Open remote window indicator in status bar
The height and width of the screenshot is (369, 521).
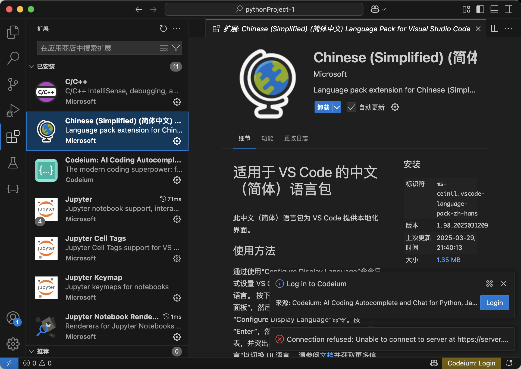pos(9,363)
